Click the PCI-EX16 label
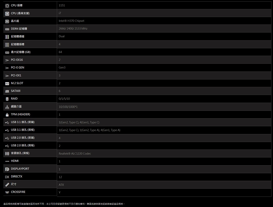This screenshot has height=207, width=273. pyautogui.click(x=17, y=60)
